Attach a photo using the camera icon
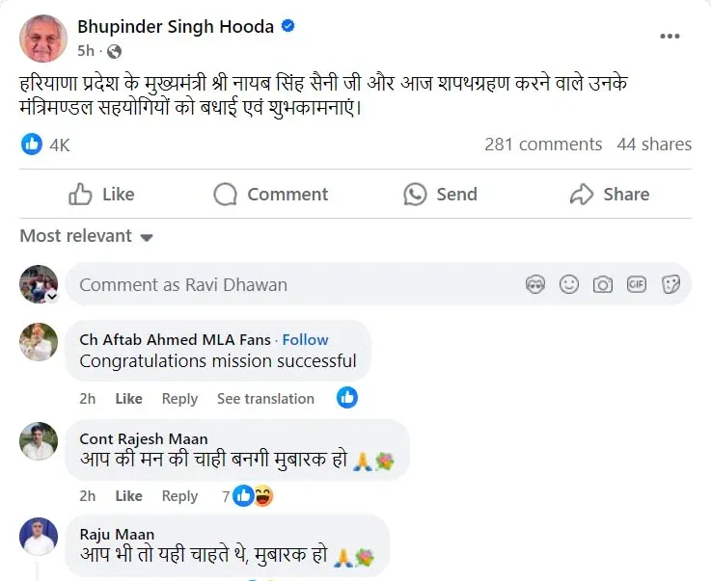This screenshot has height=581, width=711. point(603,284)
